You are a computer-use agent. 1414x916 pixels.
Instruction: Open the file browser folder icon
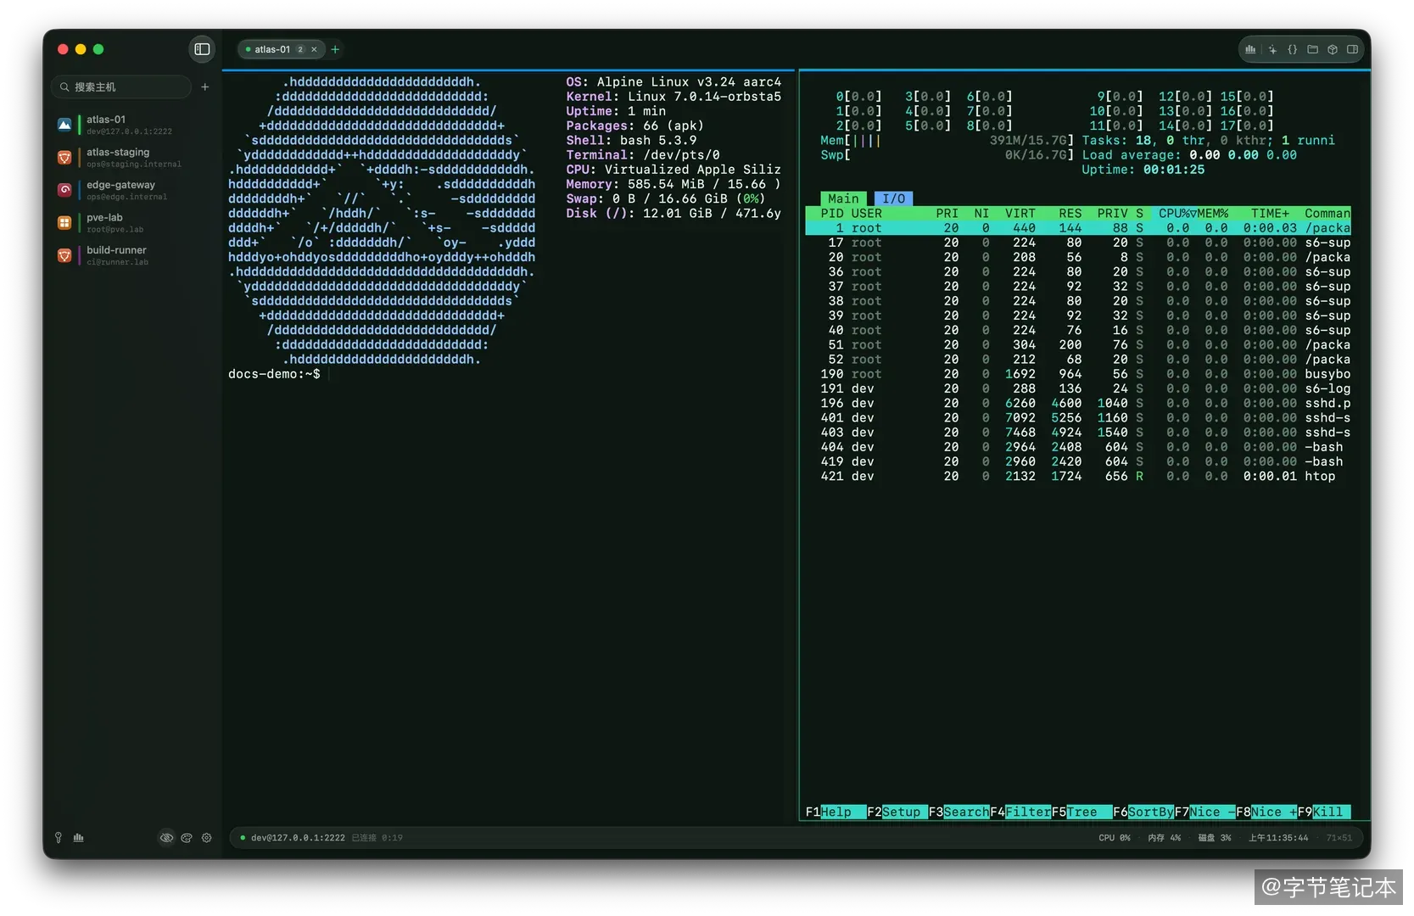click(x=1312, y=49)
